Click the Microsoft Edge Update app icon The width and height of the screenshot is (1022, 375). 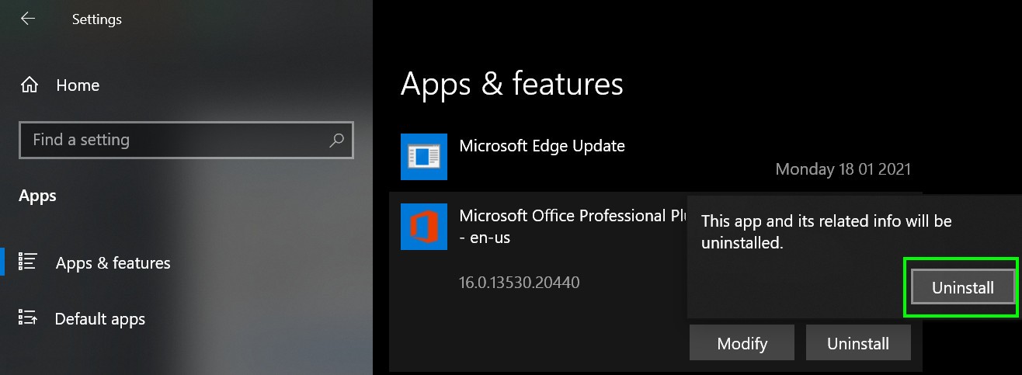click(x=424, y=157)
